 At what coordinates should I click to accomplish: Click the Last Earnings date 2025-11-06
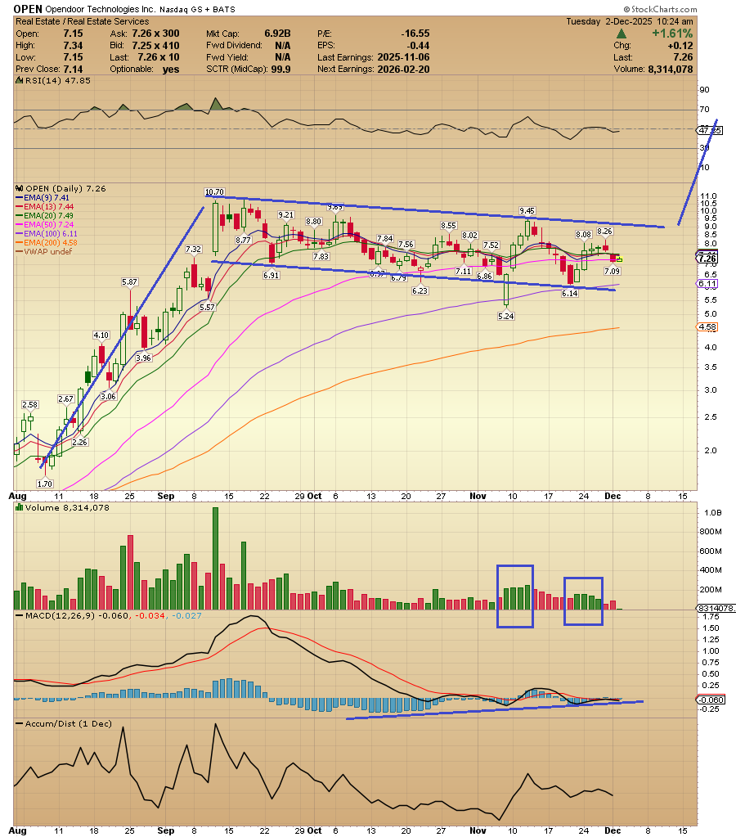coord(403,57)
